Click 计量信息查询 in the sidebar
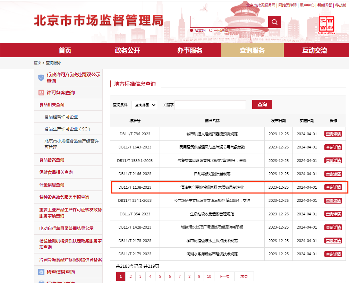Viewport: 349px width, 283px height. [x=52, y=185]
